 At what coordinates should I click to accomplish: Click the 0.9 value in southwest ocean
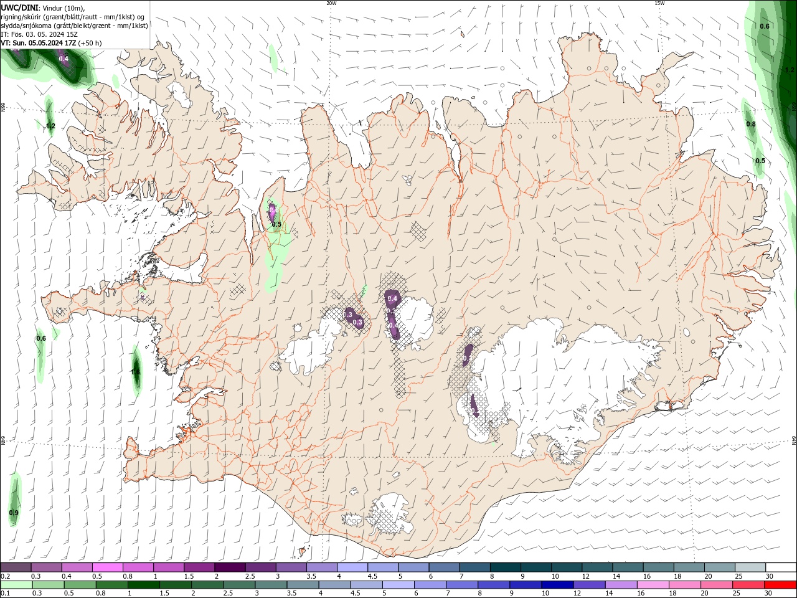tap(14, 513)
